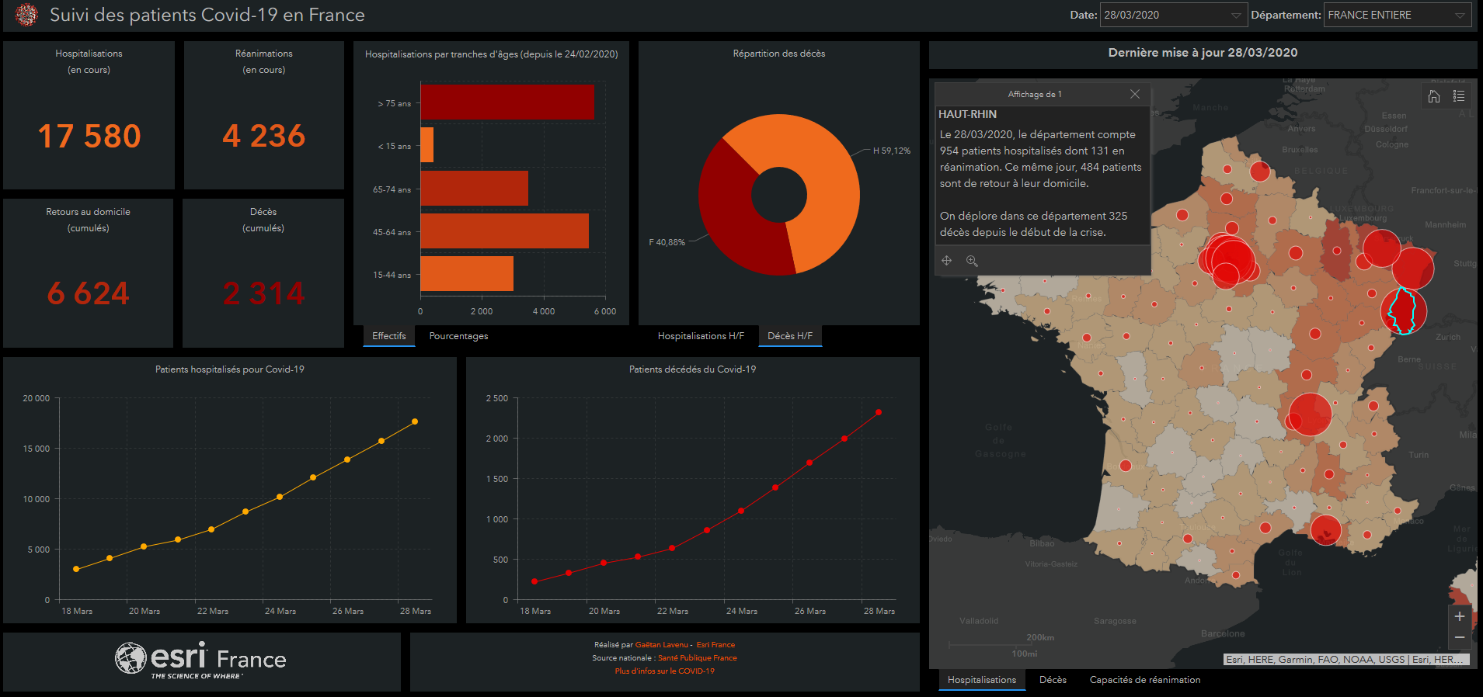Click the pan-to icon in popup
Screen dimensions: 1483x697
[946, 261]
